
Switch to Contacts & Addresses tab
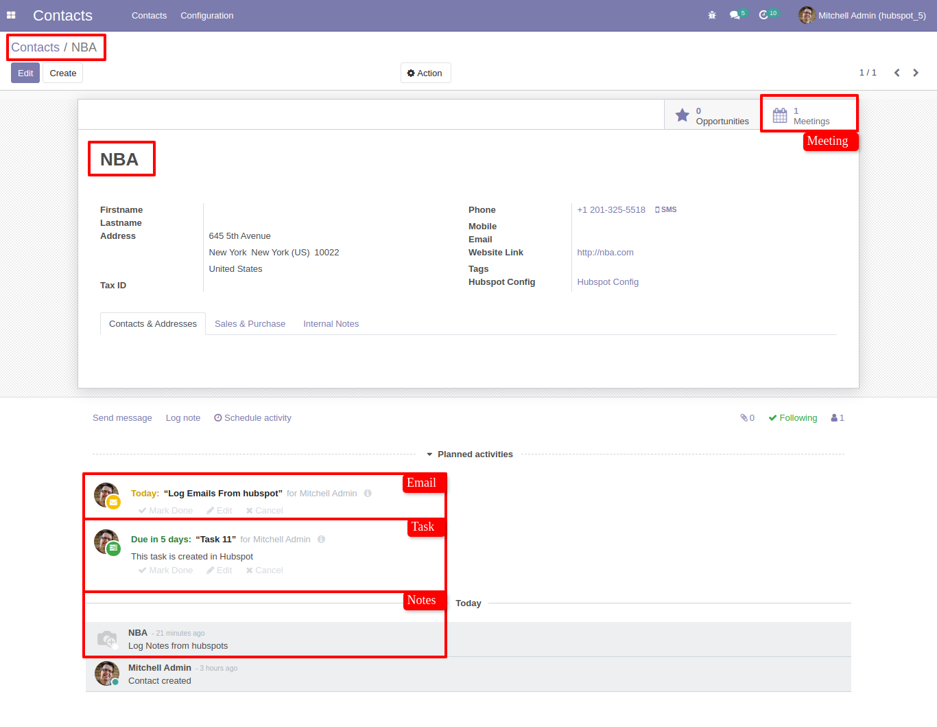[x=153, y=324]
